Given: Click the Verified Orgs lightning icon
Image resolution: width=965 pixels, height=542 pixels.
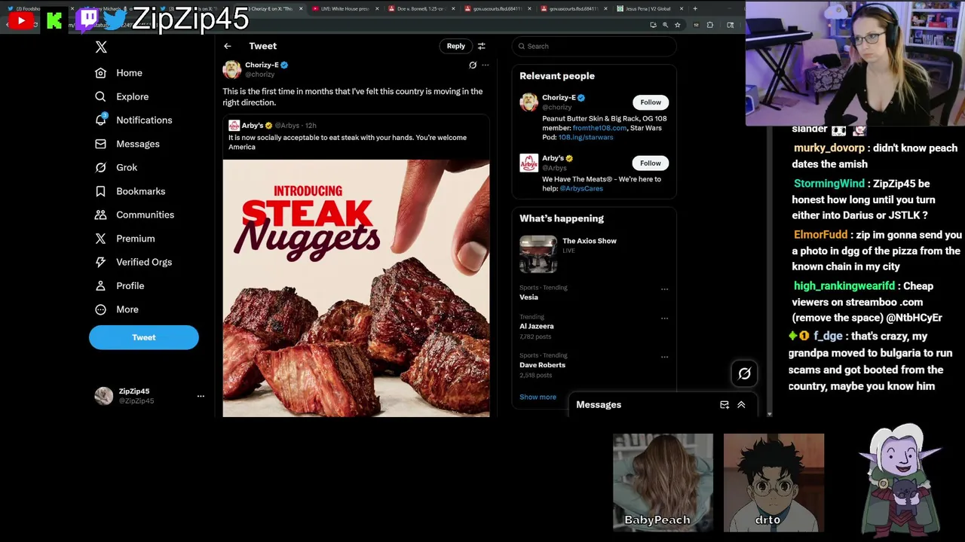Looking at the screenshot, I should 100,262.
